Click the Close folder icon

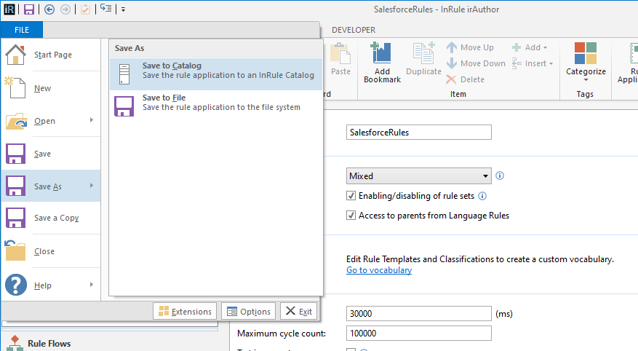(15, 251)
